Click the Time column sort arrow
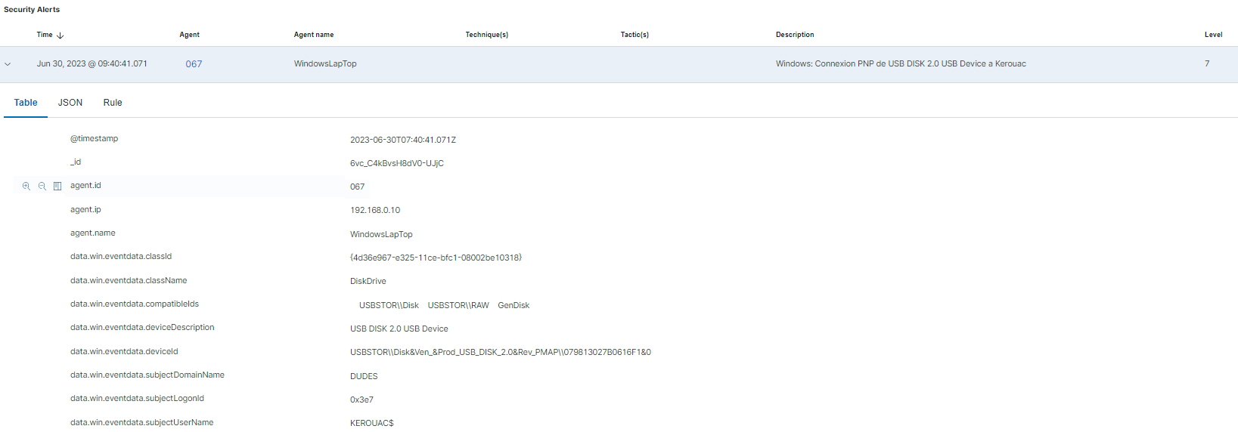 click(61, 35)
